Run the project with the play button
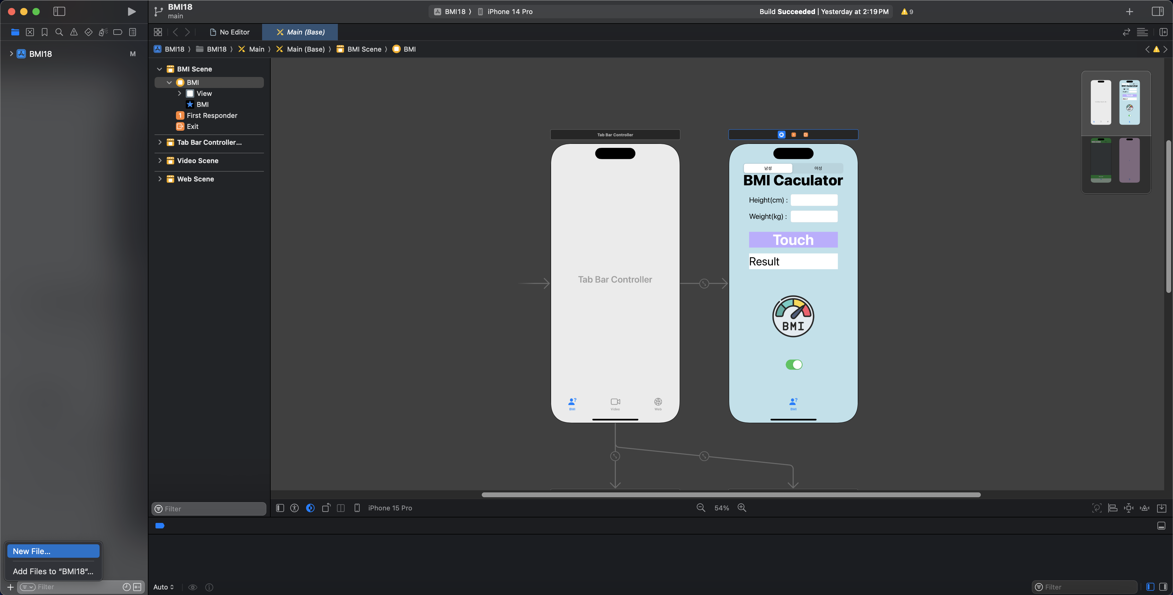The width and height of the screenshot is (1173, 595). [x=131, y=11]
